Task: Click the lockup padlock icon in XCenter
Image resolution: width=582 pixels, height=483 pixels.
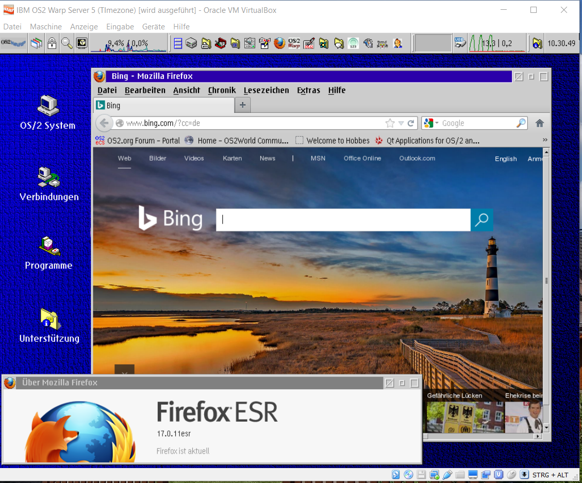Action: coord(52,43)
